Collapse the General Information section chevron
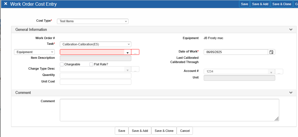Screen dimensions: 298x137 coord(291,29)
